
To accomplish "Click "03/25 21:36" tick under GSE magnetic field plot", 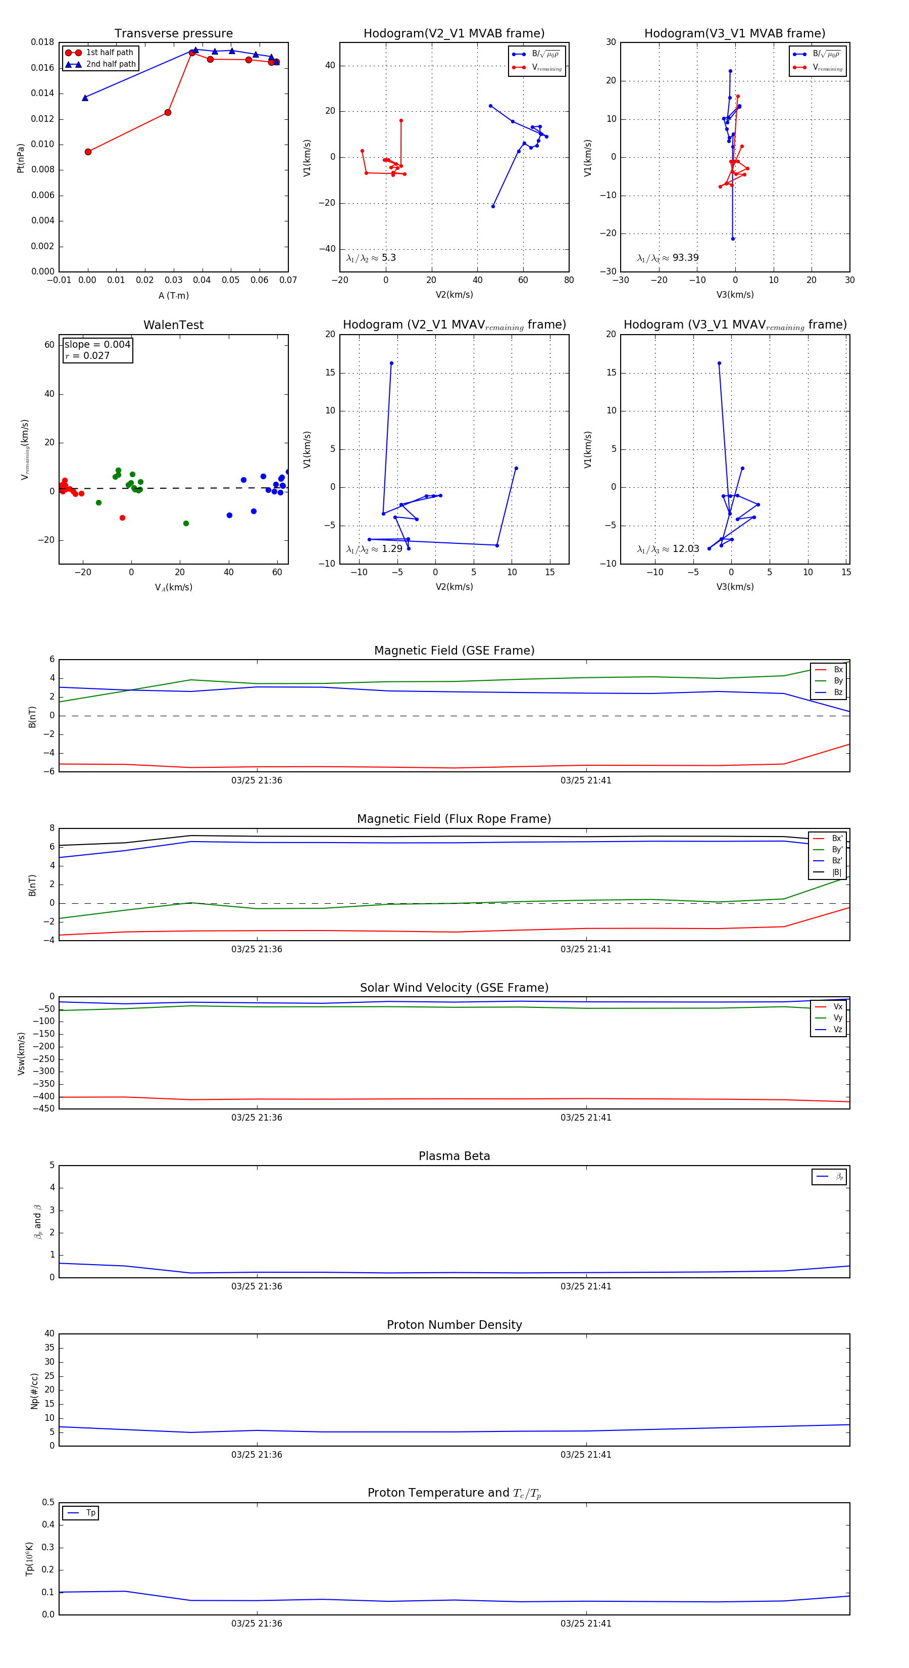I will click(x=257, y=781).
